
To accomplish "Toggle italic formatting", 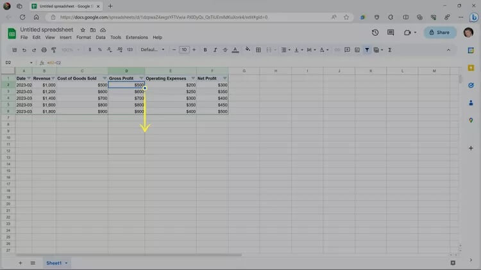I will (x=215, y=50).
